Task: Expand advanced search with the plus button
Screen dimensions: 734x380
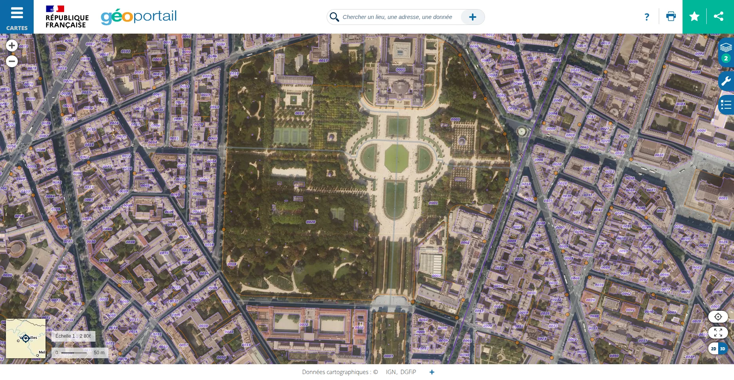Action: (x=472, y=17)
